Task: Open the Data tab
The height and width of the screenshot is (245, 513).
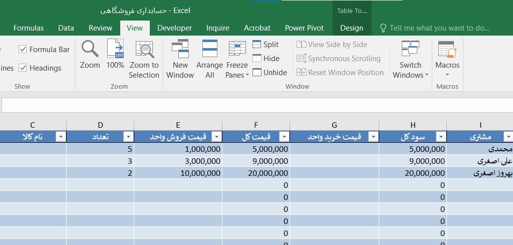Action: 66,28
